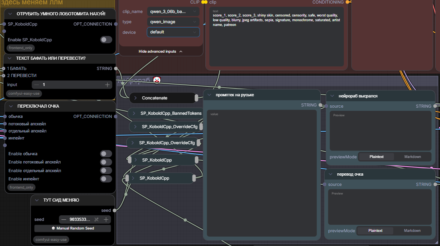
Task: Expand lower SP_KoboldCpp_OverrideCfg node
Action: 133,143
